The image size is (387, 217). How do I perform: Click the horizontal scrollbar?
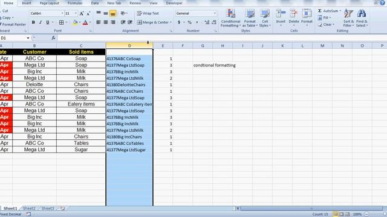point(311,209)
